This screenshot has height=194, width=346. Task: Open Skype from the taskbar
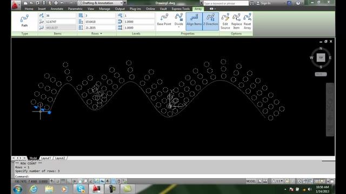tap(81, 189)
